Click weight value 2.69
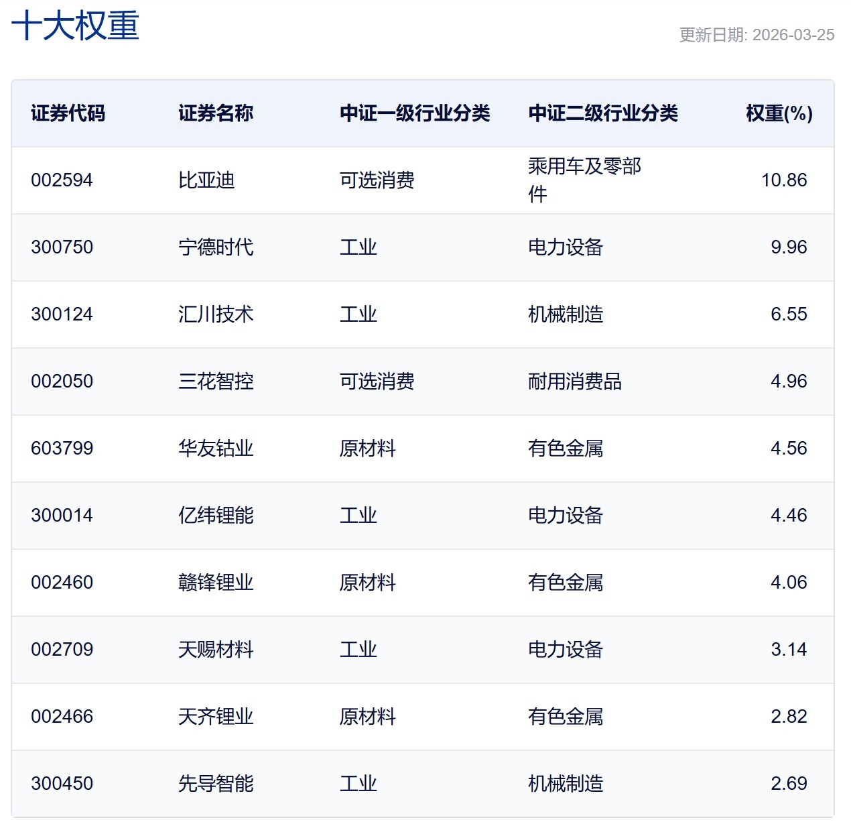 (789, 784)
